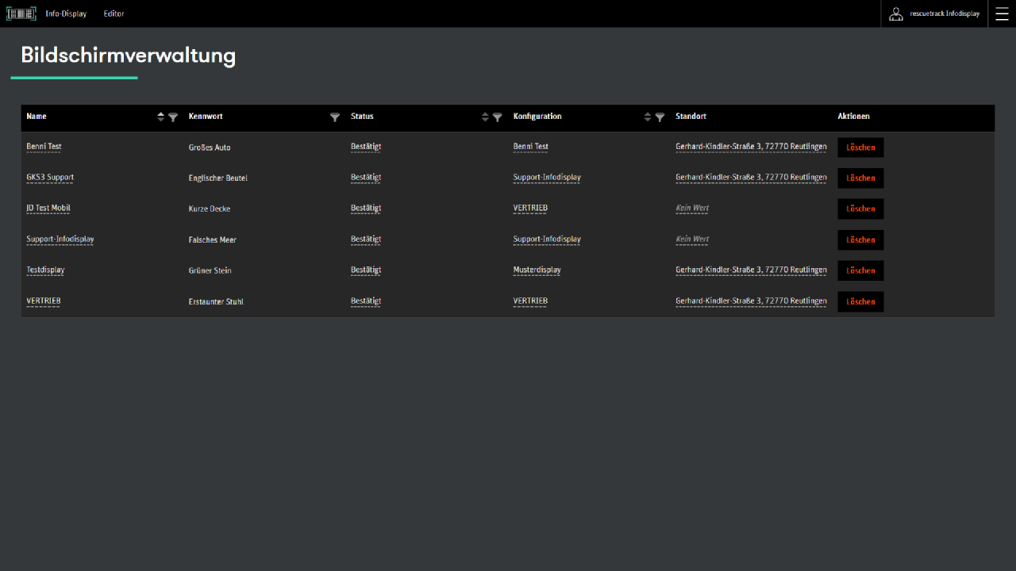Change the Status of Support-Infodisplay
This screenshot has width=1016, height=571.
point(366,240)
